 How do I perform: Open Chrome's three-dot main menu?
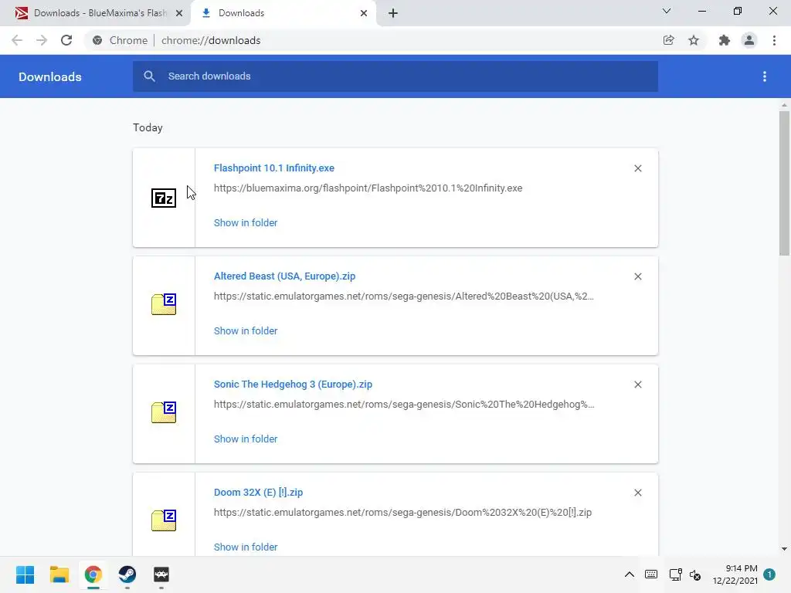tap(774, 40)
